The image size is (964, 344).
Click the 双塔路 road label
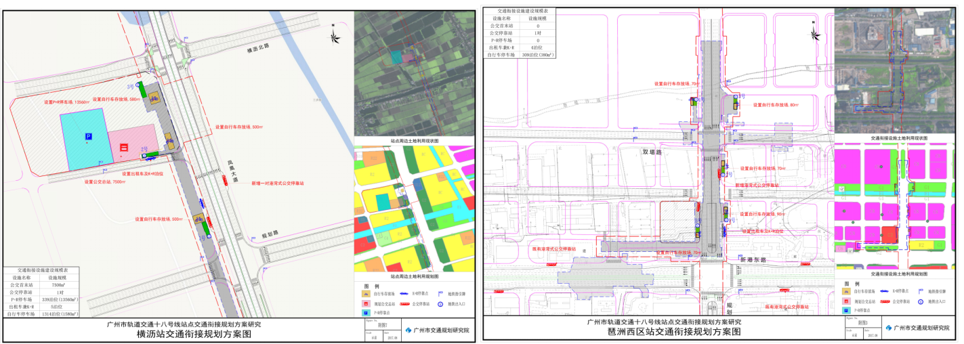(651, 152)
